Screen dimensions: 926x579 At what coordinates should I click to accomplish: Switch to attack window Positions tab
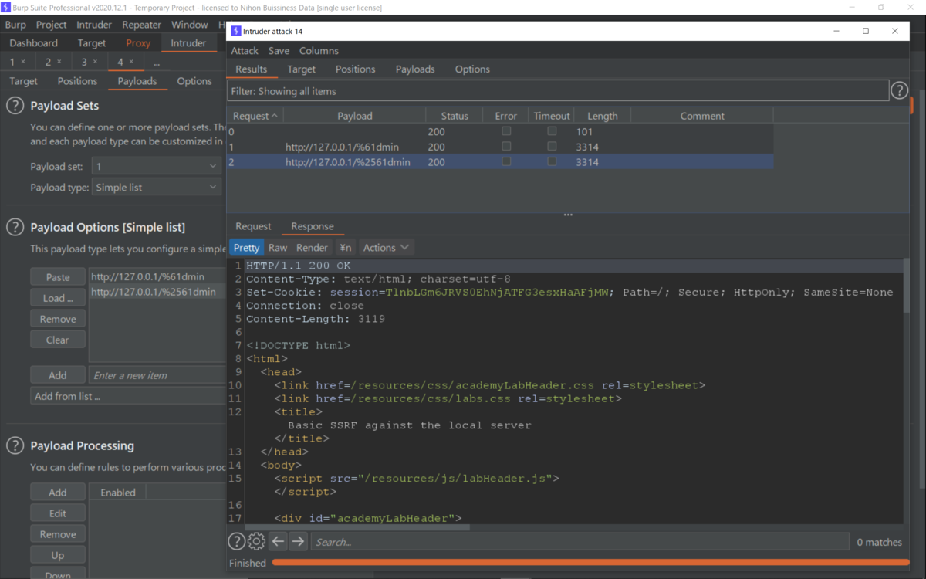[x=355, y=69]
